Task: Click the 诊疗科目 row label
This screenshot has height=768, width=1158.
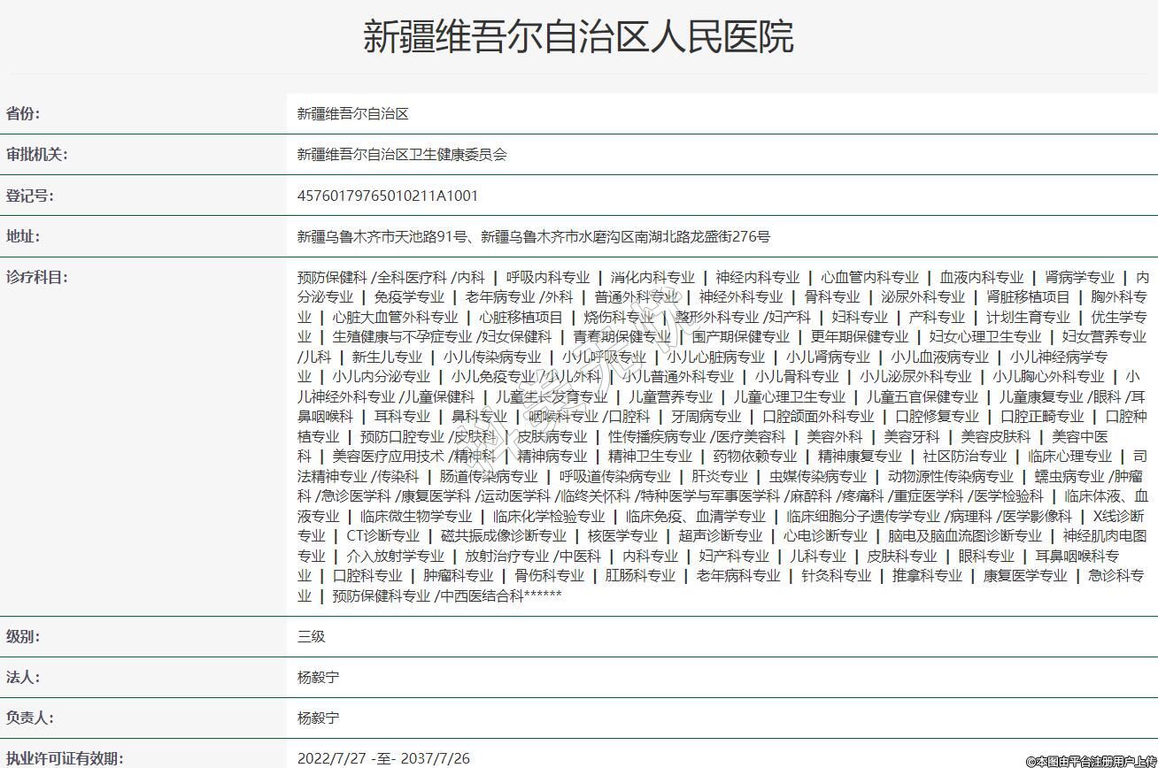Action: (36, 277)
